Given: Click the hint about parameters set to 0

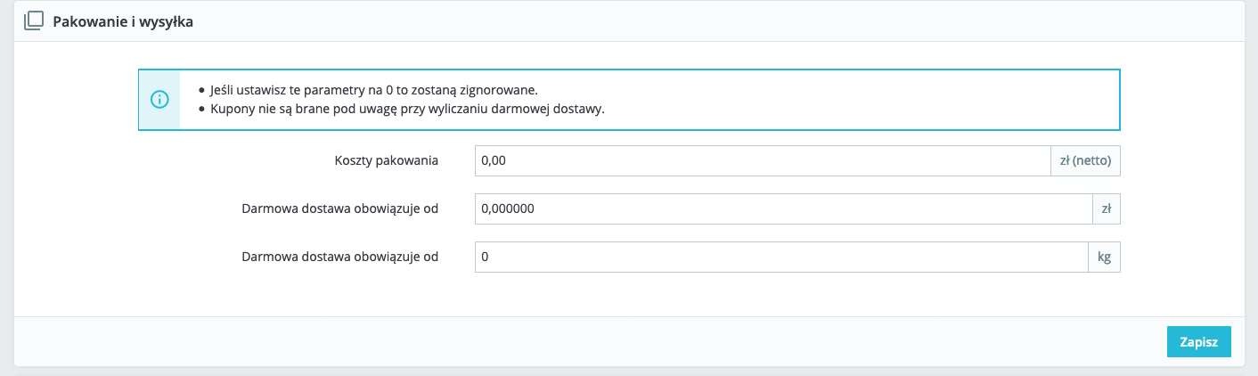Looking at the screenshot, I should point(375,91).
